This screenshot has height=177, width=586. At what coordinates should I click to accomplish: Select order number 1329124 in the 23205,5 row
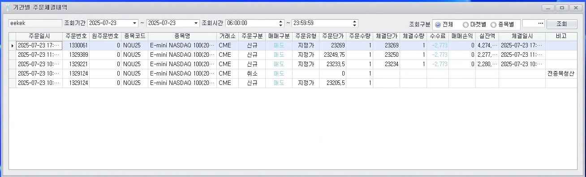[x=76, y=83]
